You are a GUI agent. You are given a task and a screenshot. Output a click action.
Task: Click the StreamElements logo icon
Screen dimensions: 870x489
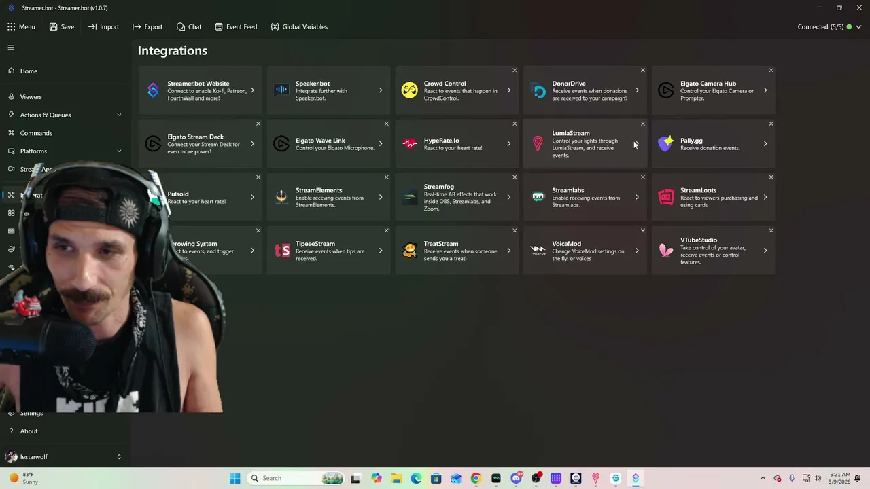281,197
